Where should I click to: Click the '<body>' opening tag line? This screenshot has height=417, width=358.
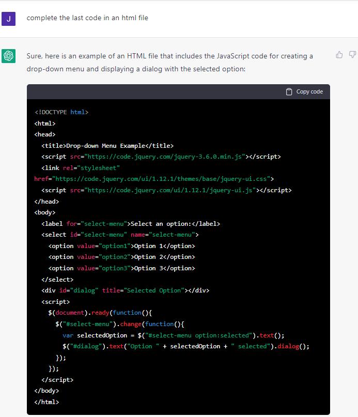(x=45, y=212)
